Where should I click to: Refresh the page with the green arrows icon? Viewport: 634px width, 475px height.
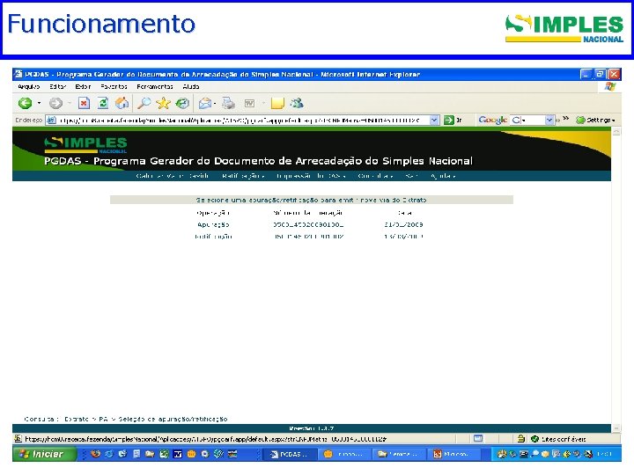[103, 104]
